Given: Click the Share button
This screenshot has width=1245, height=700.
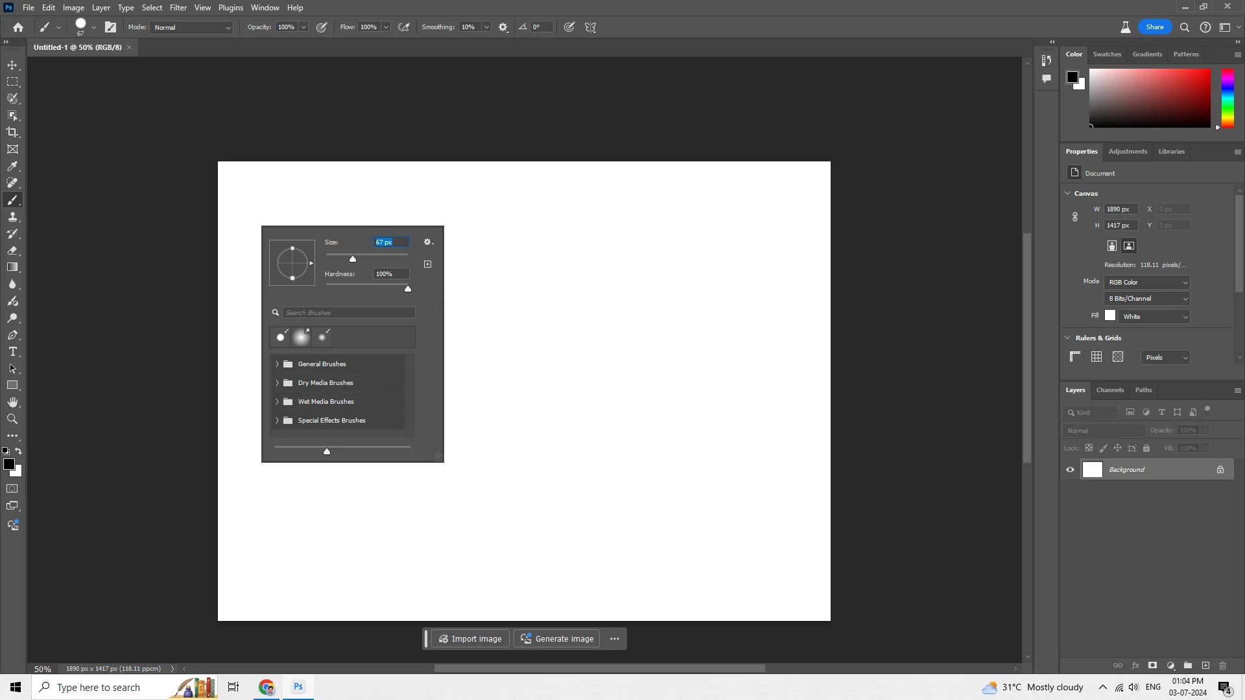Looking at the screenshot, I should [1154, 27].
